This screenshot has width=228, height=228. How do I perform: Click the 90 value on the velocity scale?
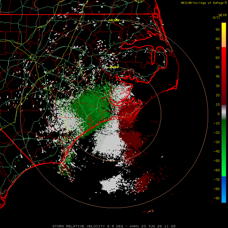(x=218, y=30)
